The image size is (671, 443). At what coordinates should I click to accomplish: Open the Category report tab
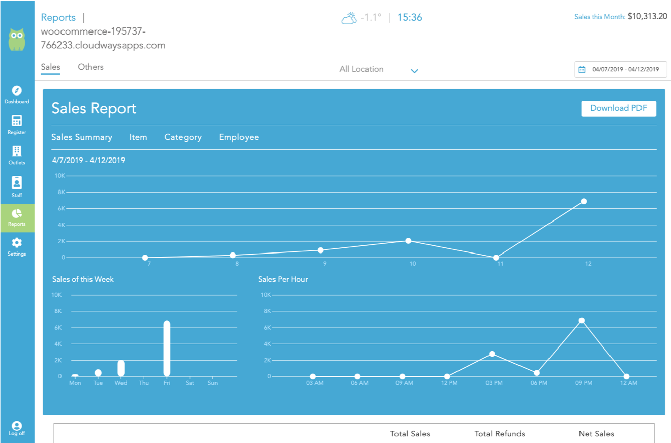[183, 137]
